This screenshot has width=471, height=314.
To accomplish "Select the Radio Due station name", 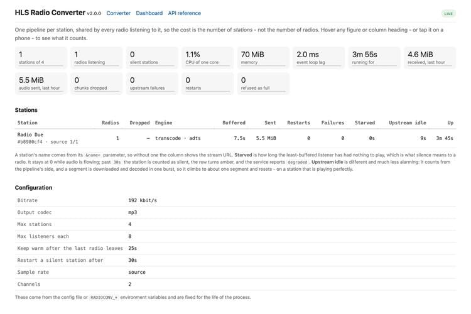I will [30, 134].
